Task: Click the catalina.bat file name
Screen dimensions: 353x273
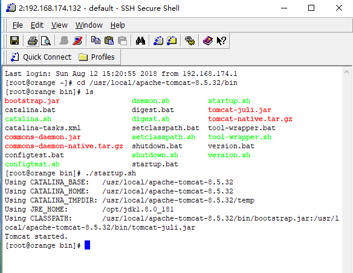Action: (30, 110)
